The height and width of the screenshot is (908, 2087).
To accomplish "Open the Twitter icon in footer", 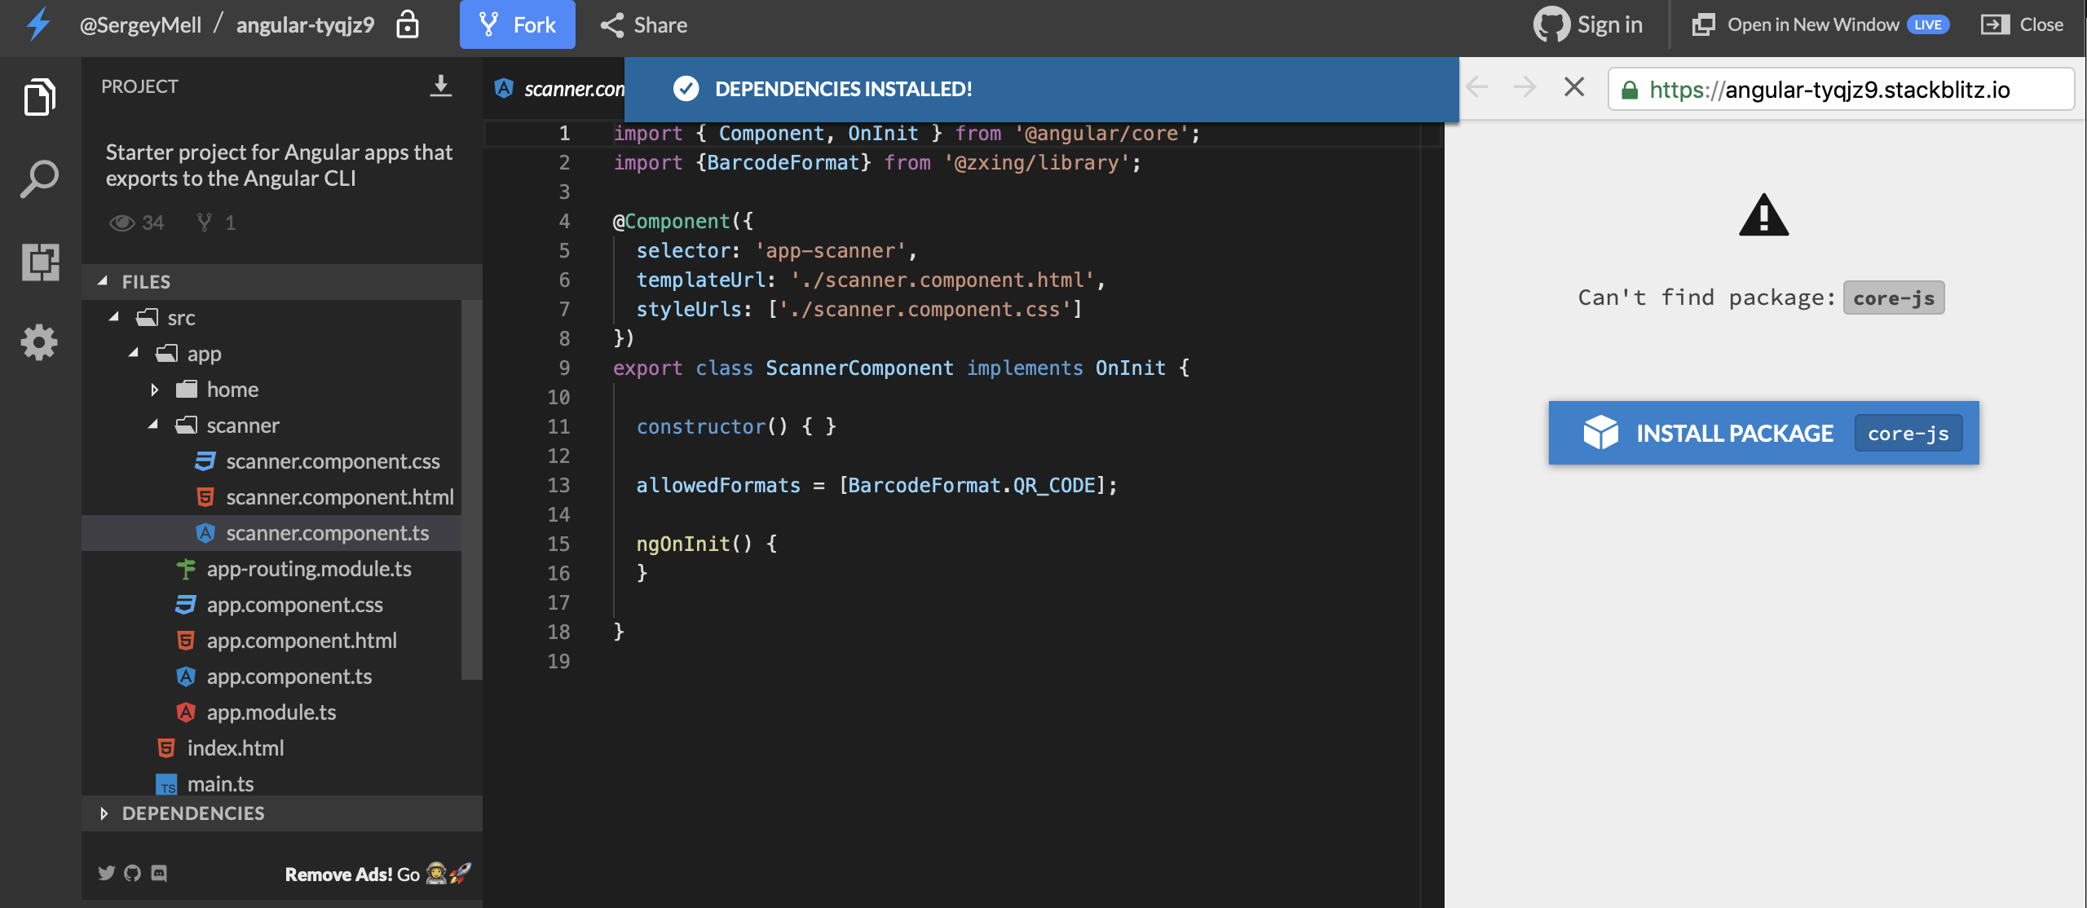I will click(x=106, y=873).
